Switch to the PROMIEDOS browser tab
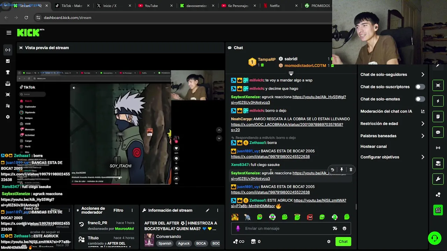This screenshot has height=251, width=447. [x=317, y=6]
